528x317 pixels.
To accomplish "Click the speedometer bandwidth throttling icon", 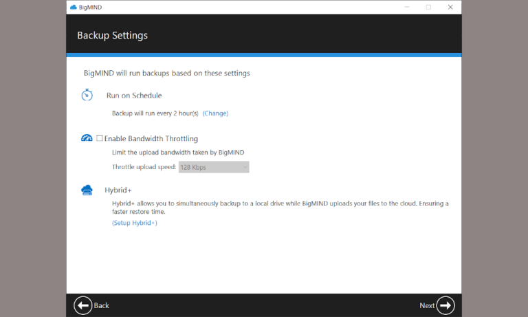I will [x=87, y=138].
